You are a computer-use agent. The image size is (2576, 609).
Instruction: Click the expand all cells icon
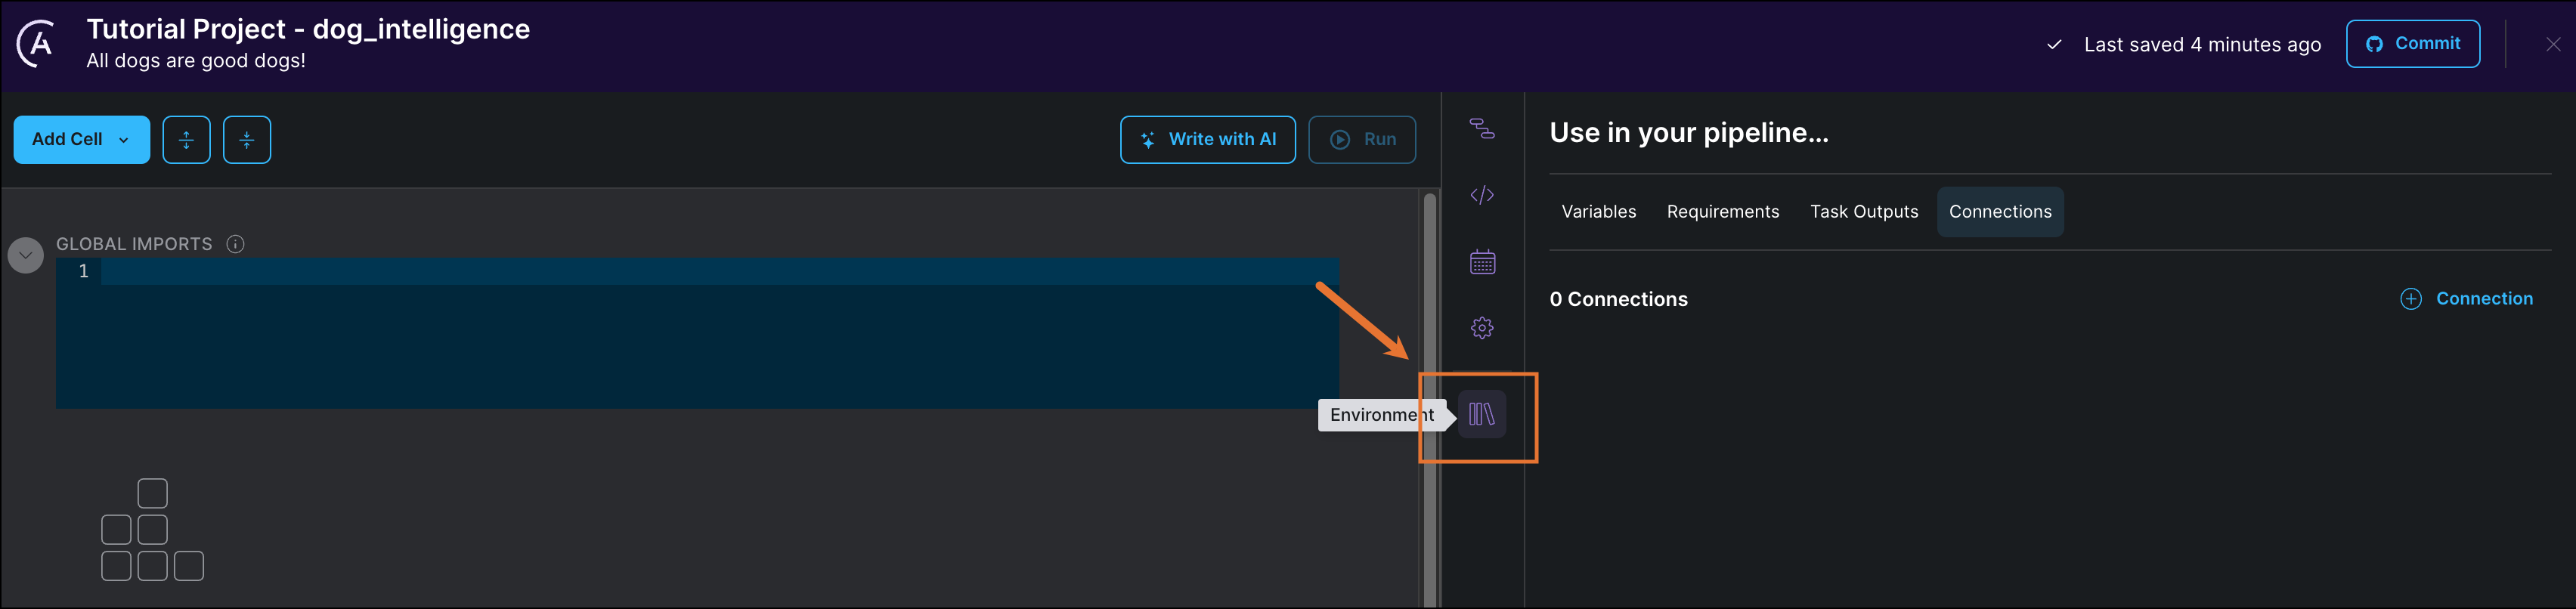(186, 140)
